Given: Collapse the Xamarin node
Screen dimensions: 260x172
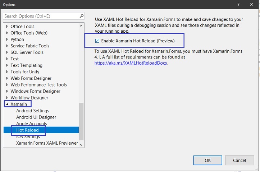Looking at the screenshot, I should pos(7,104).
